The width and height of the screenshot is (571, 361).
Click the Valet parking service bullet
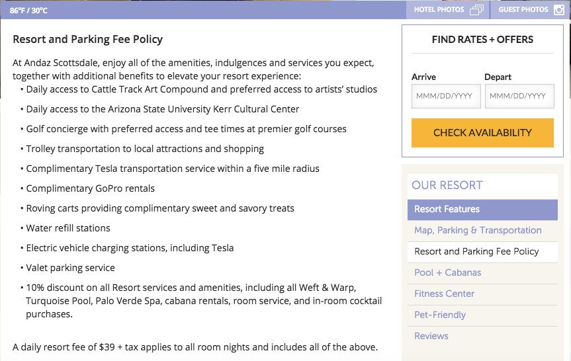(x=70, y=268)
